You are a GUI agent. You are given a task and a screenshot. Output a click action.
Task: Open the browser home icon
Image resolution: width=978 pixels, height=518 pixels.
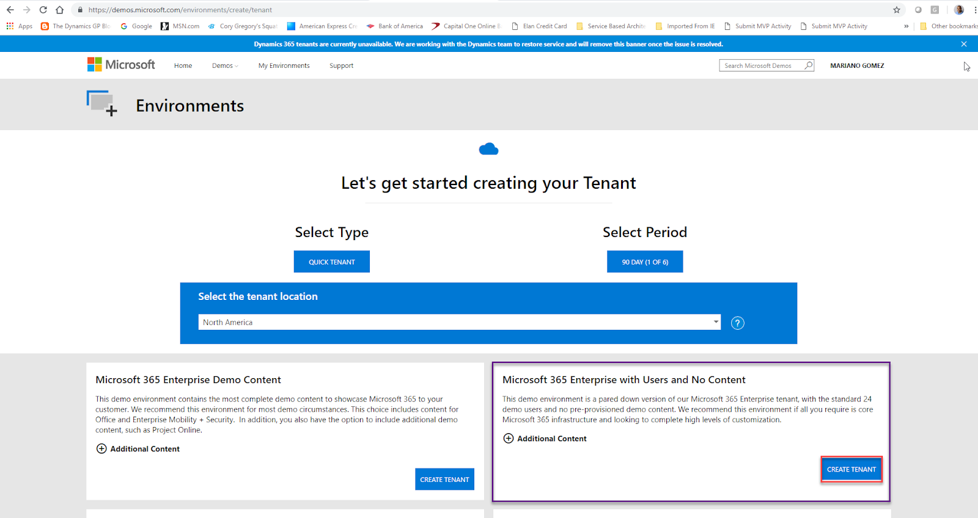tap(59, 10)
